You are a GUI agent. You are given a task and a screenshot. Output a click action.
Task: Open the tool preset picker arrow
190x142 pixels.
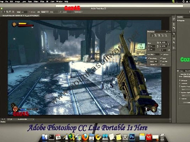click(x=1, y=12)
